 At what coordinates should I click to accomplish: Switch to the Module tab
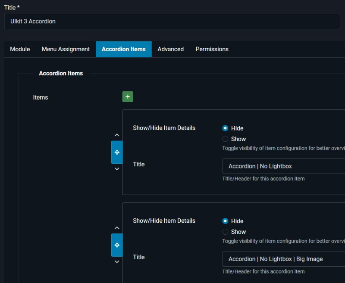click(20, 49)
